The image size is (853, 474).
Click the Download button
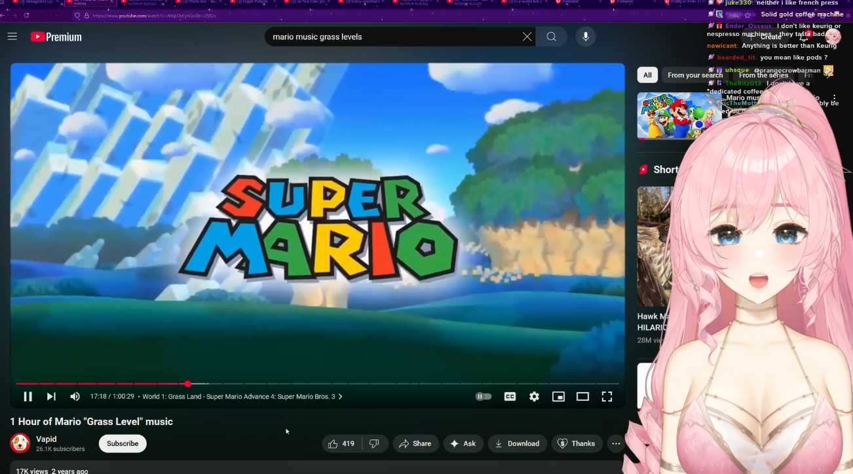click(517, 444)
